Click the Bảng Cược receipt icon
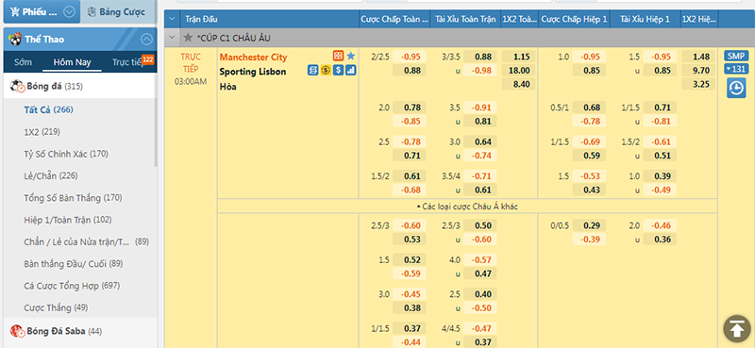The image size is (755, 348). (92, 12)
